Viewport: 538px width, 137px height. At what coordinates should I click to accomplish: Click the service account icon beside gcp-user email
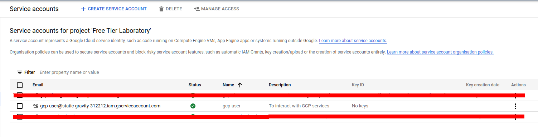point(35,106)
